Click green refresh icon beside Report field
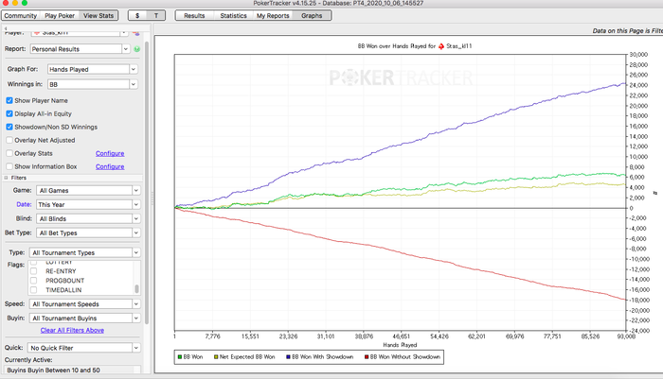The width and height of the screenshot is (663, 379). [x=137, y=49]
